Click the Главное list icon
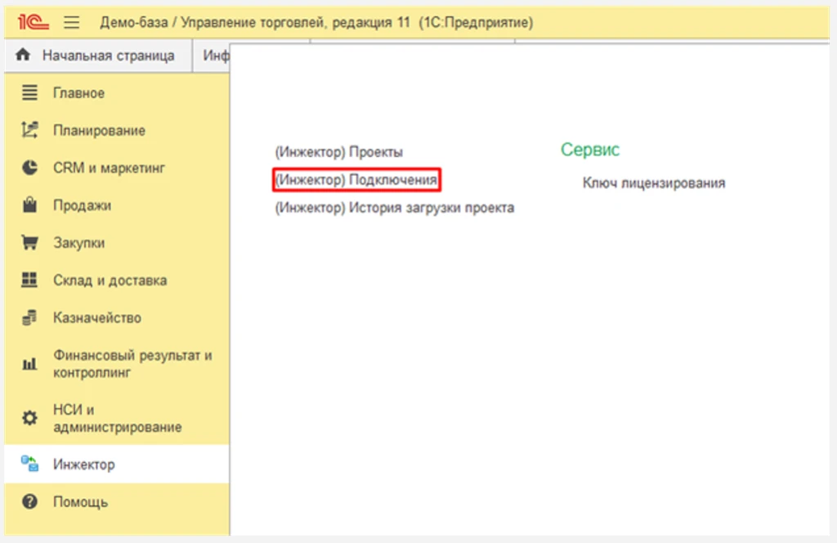The width and height of the screenshot is (837, 543). tap(29, 93)
